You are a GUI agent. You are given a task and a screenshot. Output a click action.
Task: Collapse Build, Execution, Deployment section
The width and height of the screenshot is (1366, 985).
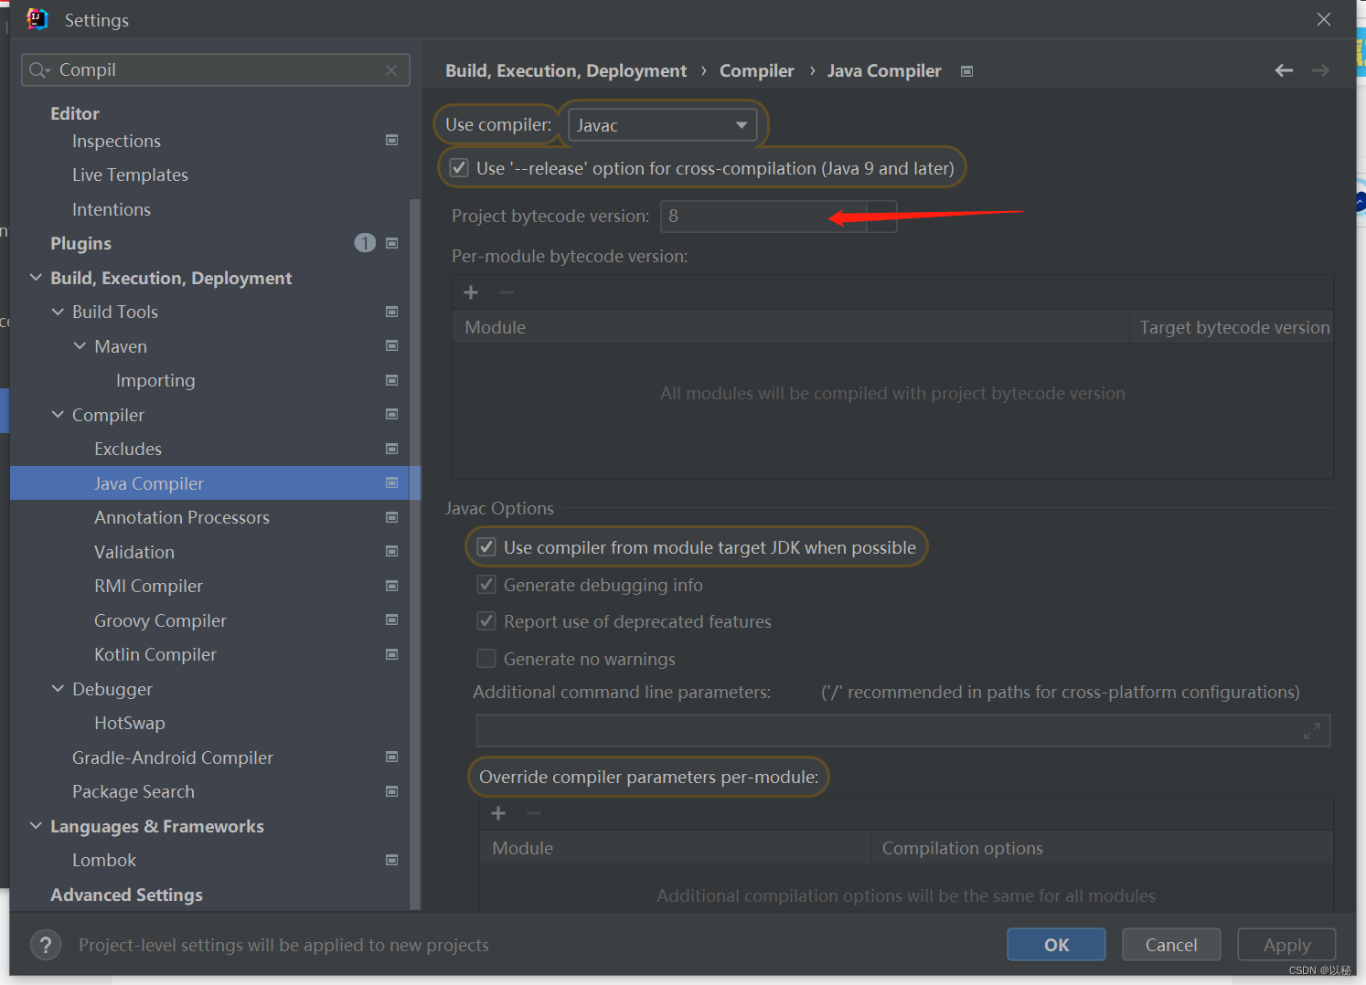tap(36, 277)
